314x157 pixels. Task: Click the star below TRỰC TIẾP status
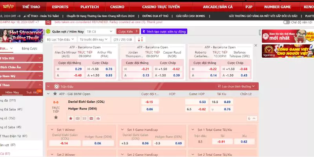click(56, 117)
